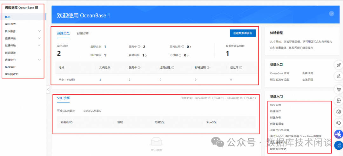This screenshot has height=156, width=343.
Task: Open the 即将过期 0 arrow link
Action: (x=189, y=47)
